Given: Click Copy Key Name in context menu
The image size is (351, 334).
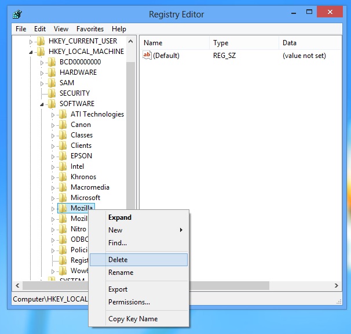Looking at the screenshot, I should (138, 319).
